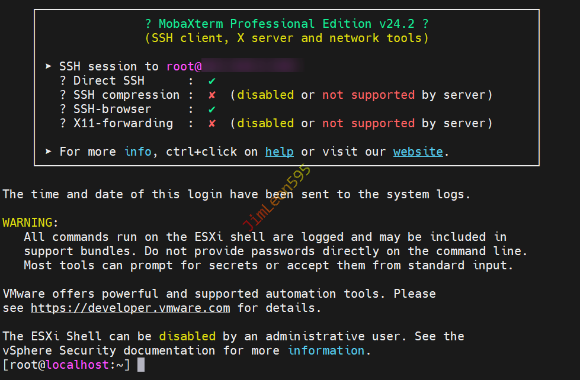Visit the MobaXterm website link
Image resolution: width=580 pixels, height=380 pixels.
pos(418,152)
